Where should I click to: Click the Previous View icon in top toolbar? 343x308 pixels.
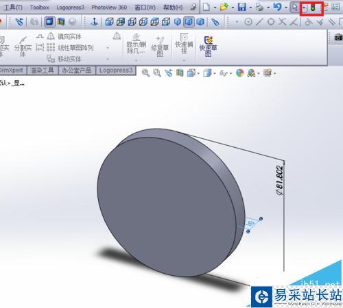click(19, 22)
